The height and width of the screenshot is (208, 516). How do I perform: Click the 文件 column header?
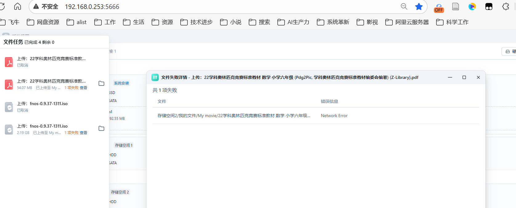(x=162, y=101)
